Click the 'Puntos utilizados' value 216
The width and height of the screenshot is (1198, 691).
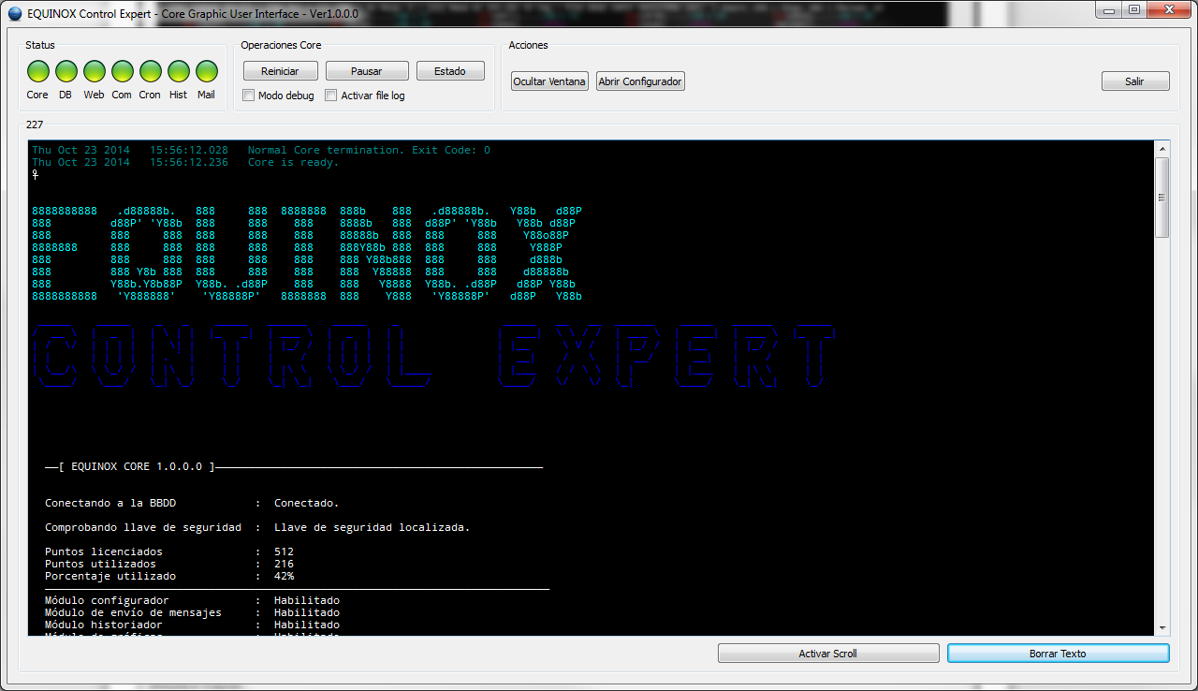284,564
